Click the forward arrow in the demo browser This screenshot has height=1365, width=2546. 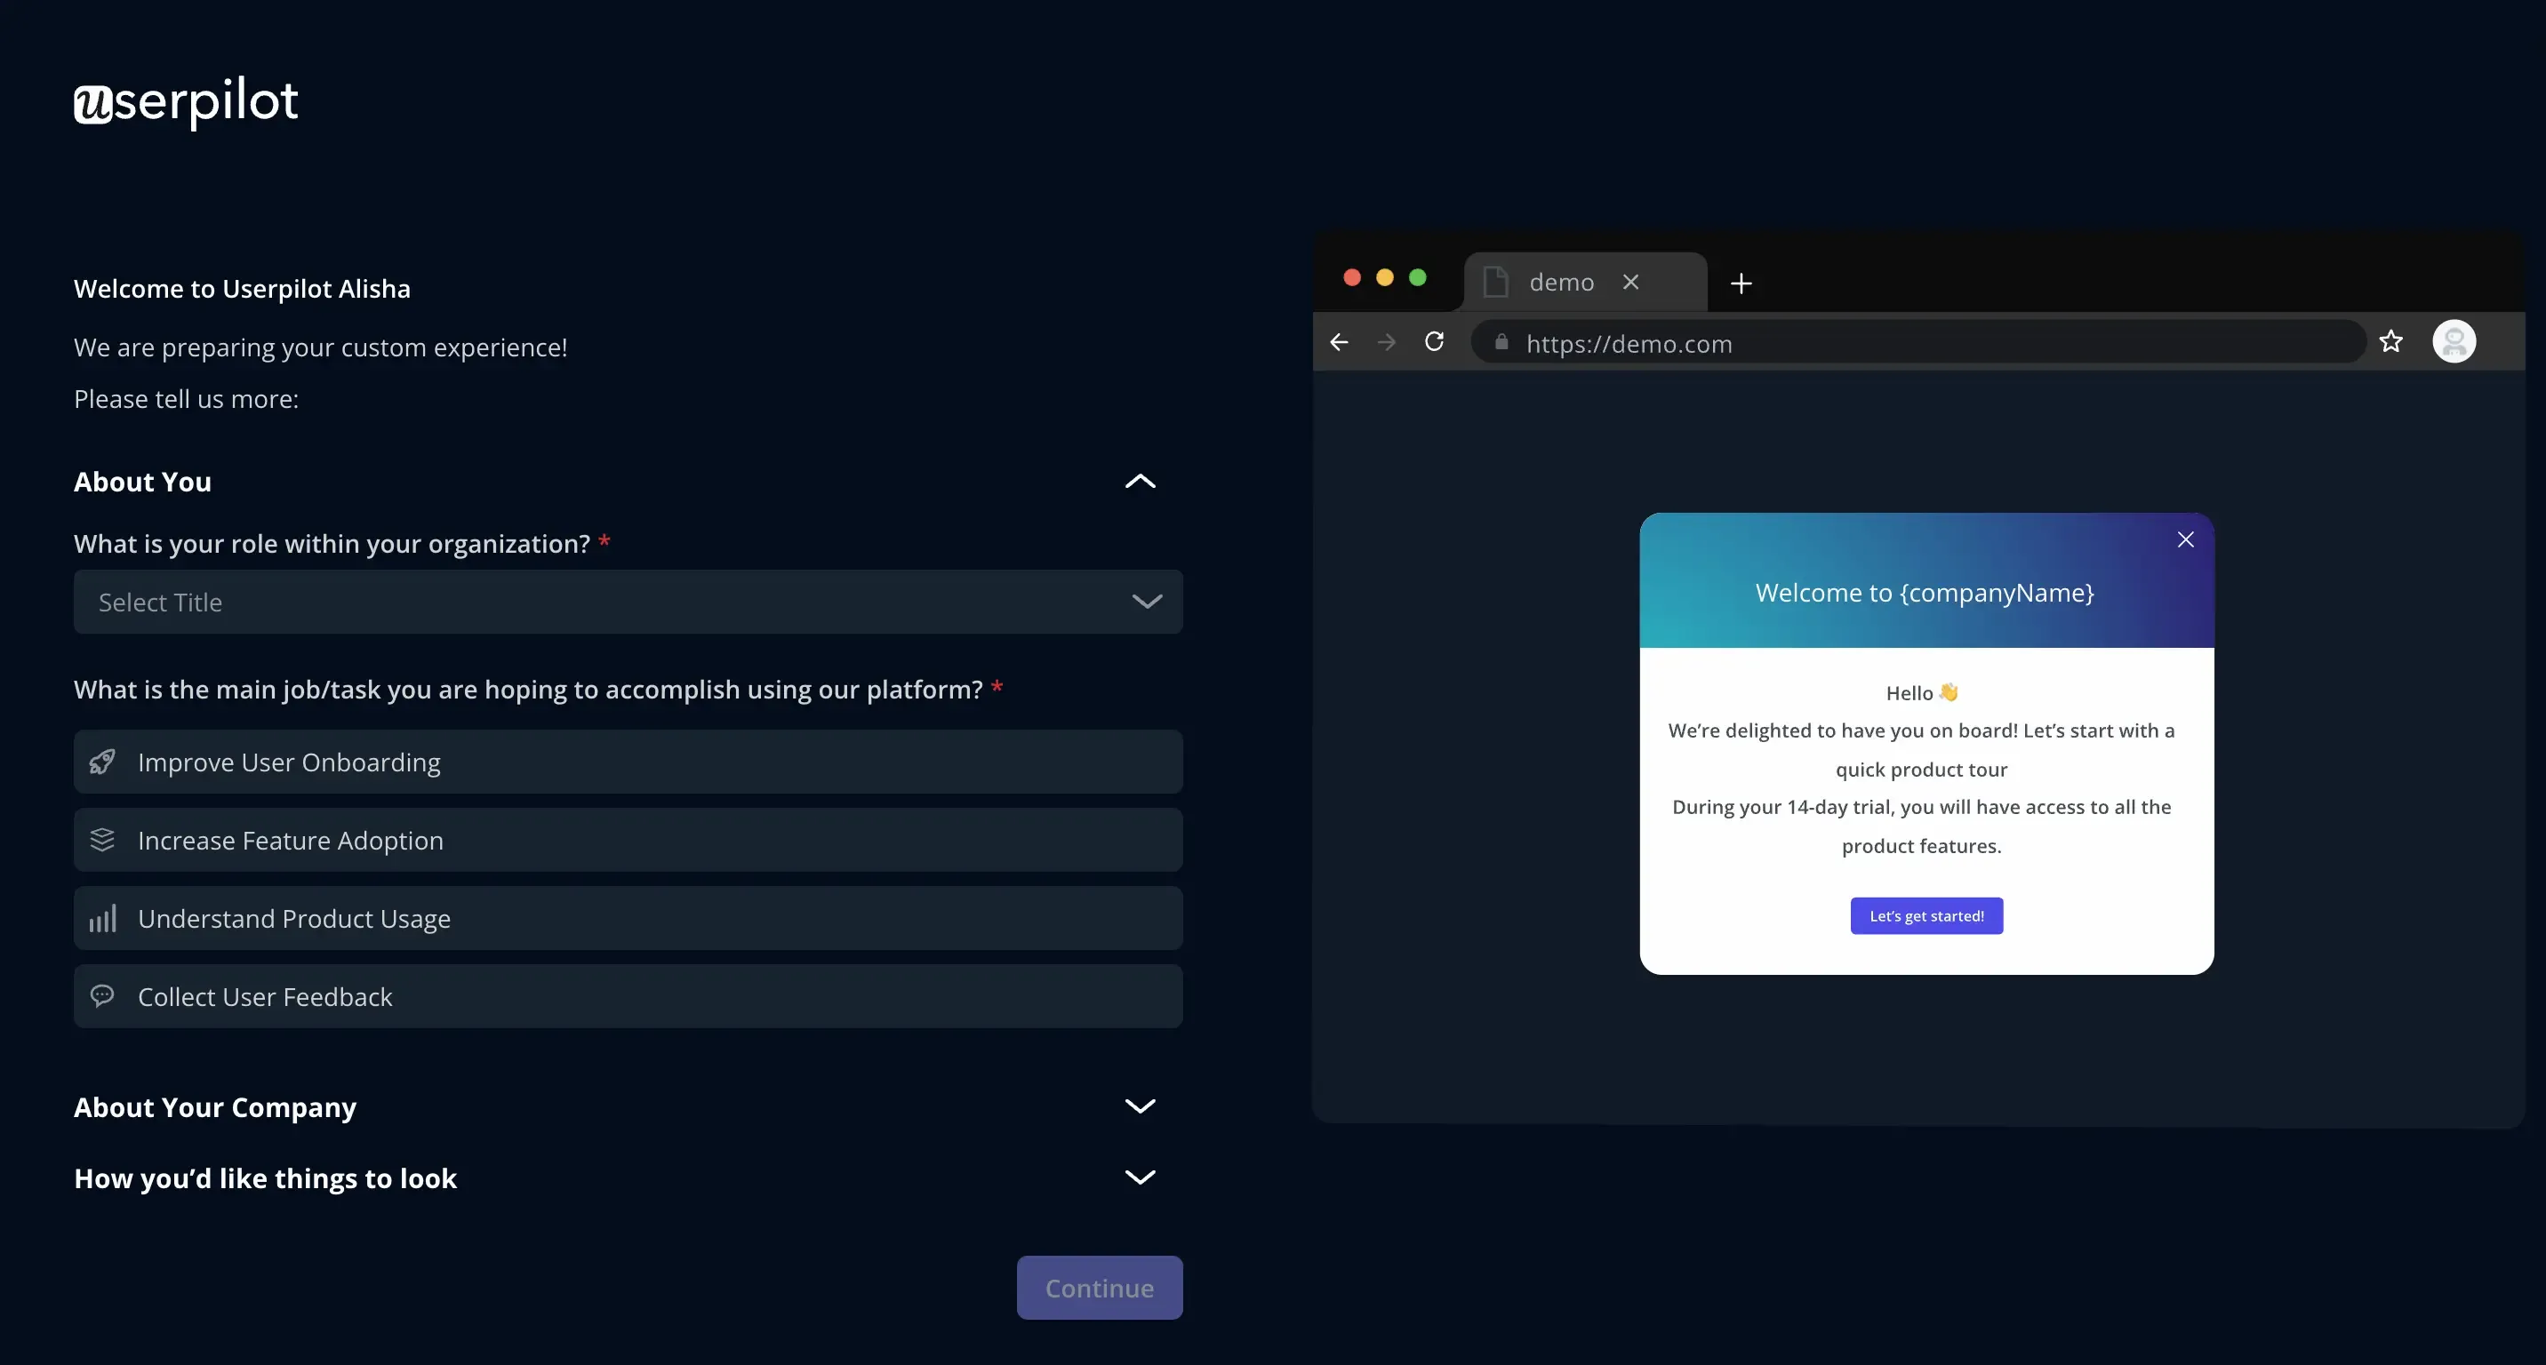coord(1387,342)
